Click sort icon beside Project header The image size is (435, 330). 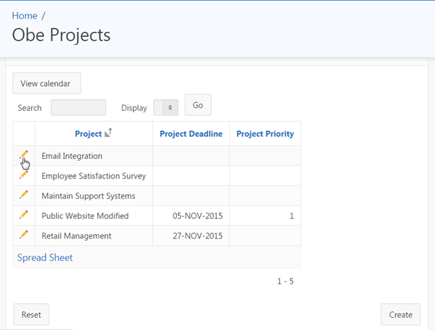click(109, 133)
